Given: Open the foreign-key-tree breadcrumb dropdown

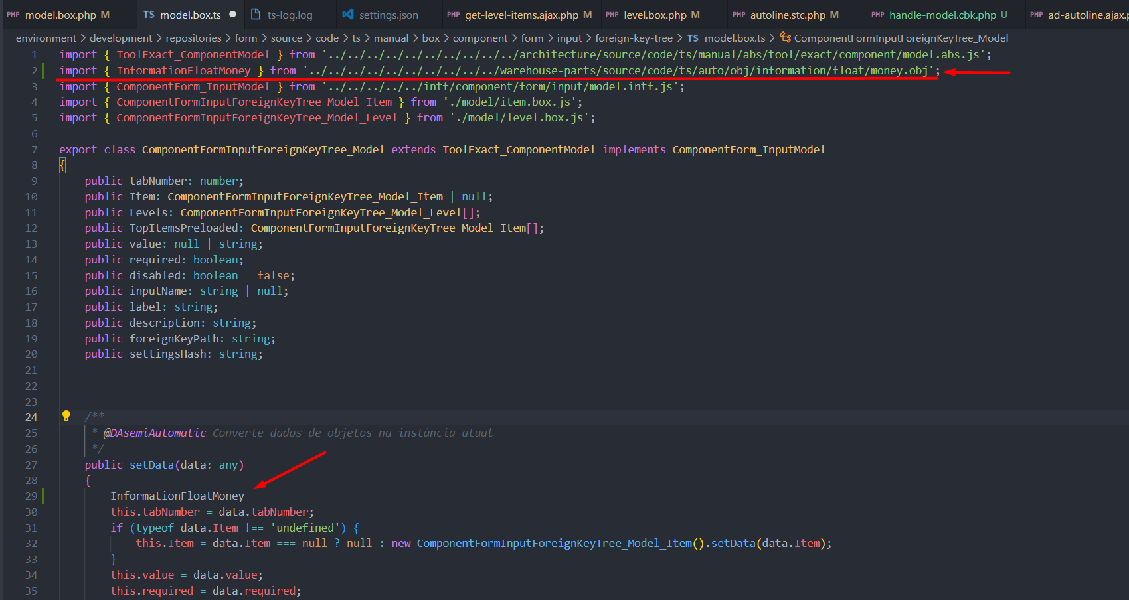Looking at the screenshot, I should point(634,38).
